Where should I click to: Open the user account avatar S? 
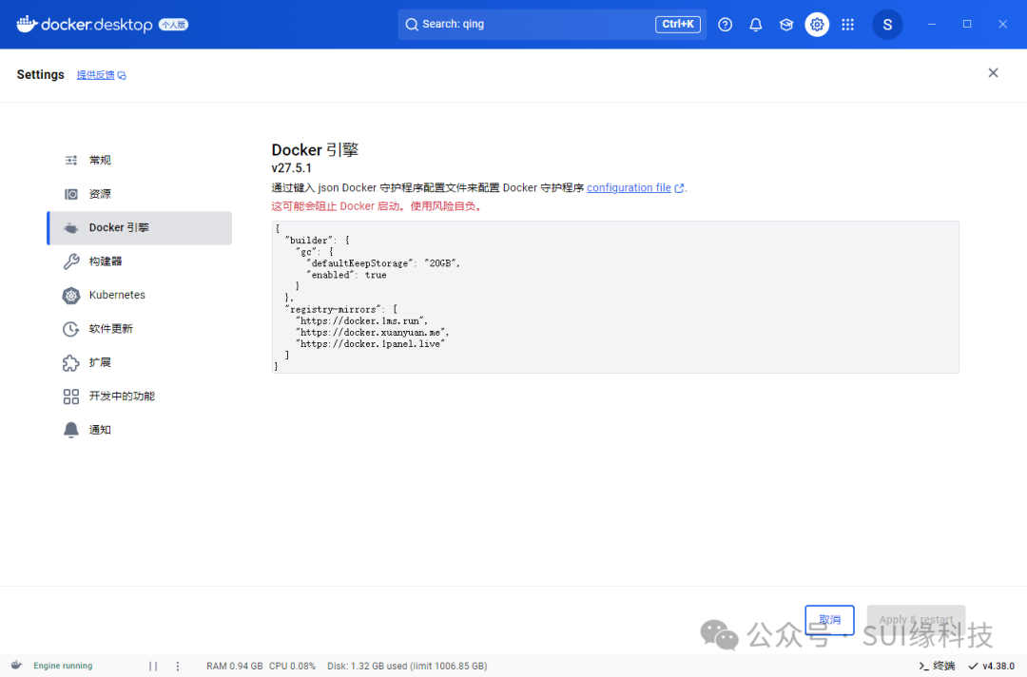coord(887,25)
